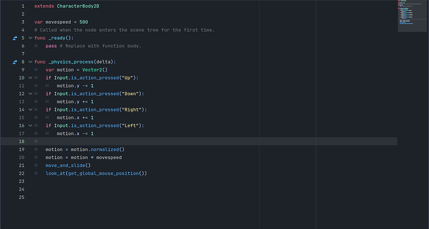Click line number 18 in the gutter
The width and height of the screenshot is (429, 229).
[x=22, y=141]
